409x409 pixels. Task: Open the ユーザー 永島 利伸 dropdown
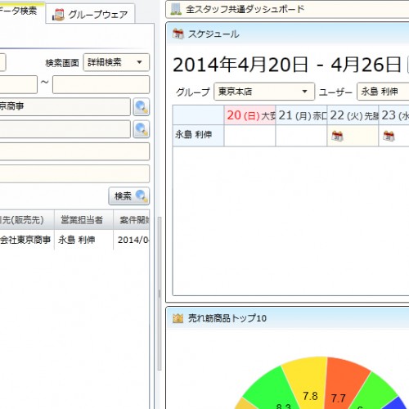click(x=383, y=92)
